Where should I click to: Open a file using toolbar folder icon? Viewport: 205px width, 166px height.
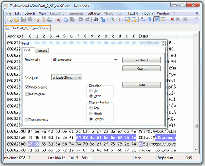[x=17, y=19]
